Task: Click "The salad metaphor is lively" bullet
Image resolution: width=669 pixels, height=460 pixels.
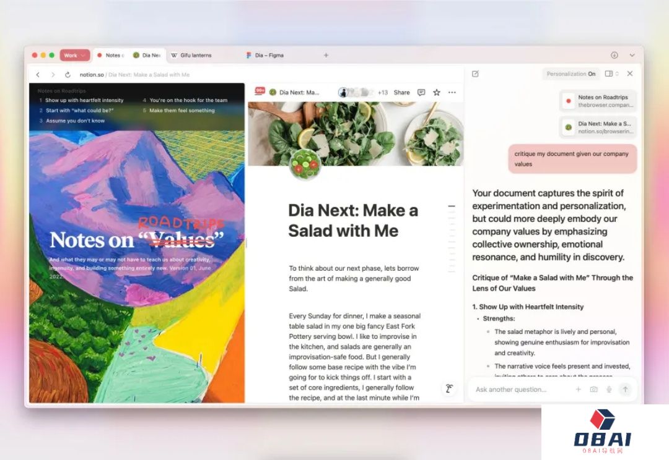Action: (x=562, y=342)
